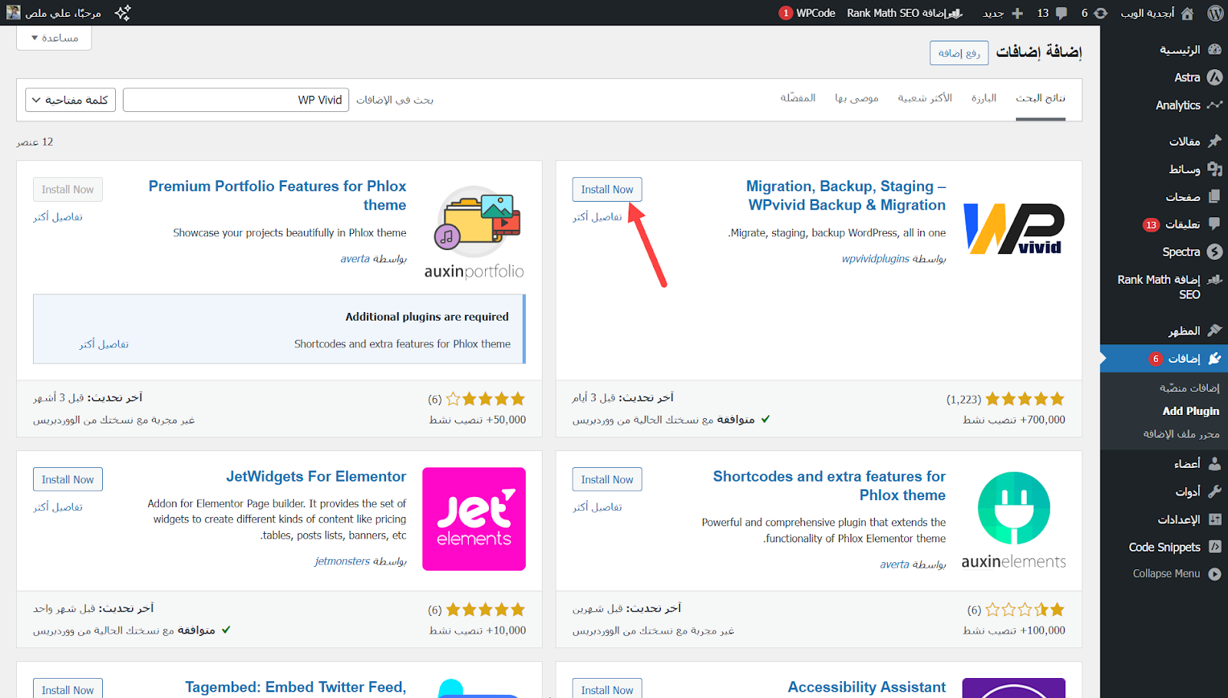
Task: Click the averta author link under Premium Portfolio
Action: point(355,258)
